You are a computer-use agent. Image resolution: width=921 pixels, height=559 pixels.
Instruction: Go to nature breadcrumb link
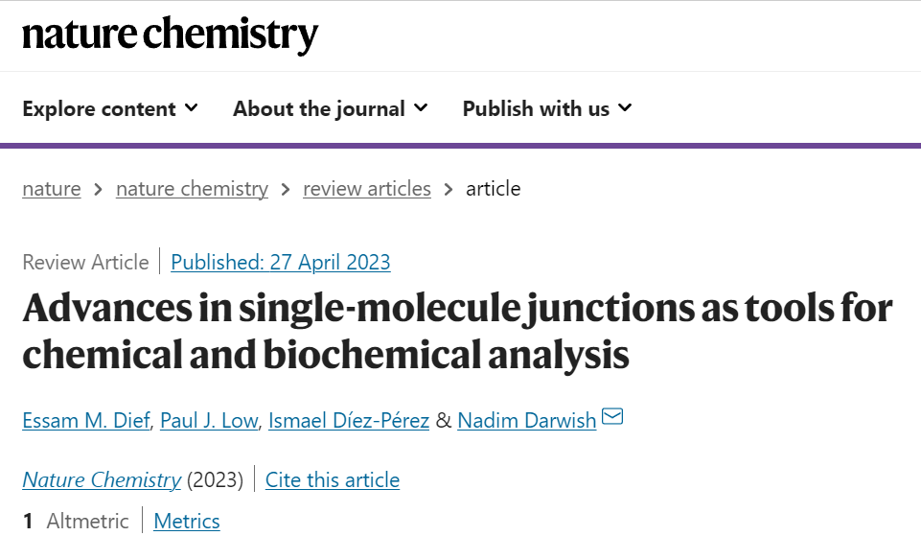point(52,189)
